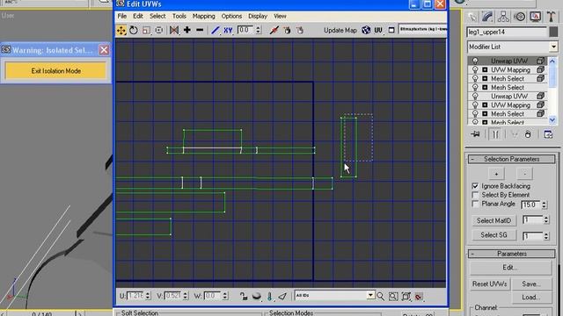The height and width of the screenshot is (316, 563).
Task: Click the Reset UVWs button
Action: [489, 284]
